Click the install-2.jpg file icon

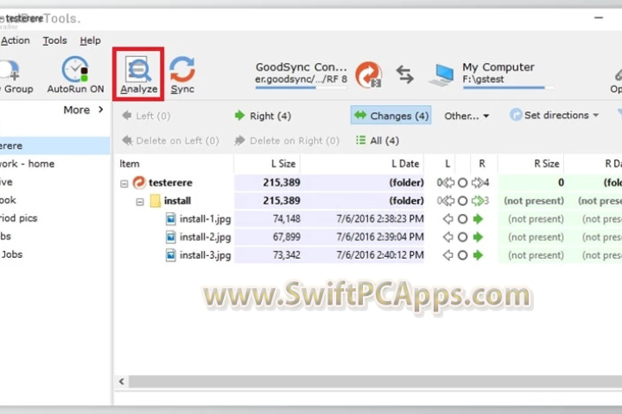point(170,237)
